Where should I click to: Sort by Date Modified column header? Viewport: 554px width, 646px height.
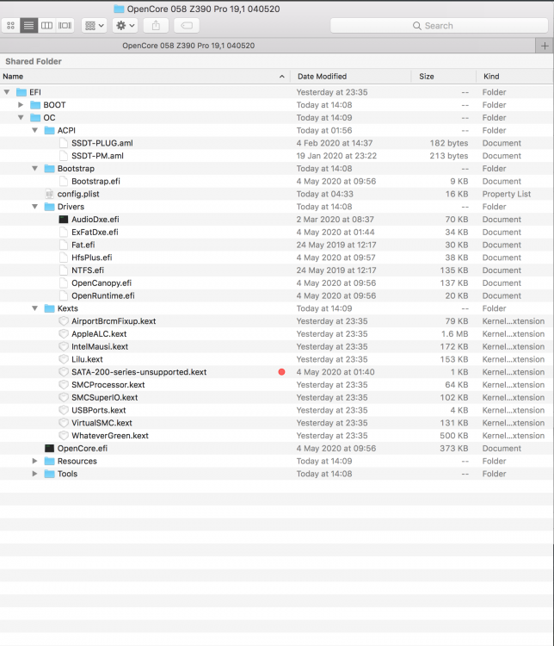coord(351,76)
